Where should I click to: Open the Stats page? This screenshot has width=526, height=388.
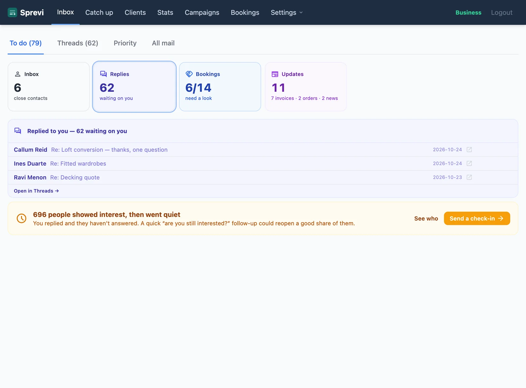click(x=165, y=12)
